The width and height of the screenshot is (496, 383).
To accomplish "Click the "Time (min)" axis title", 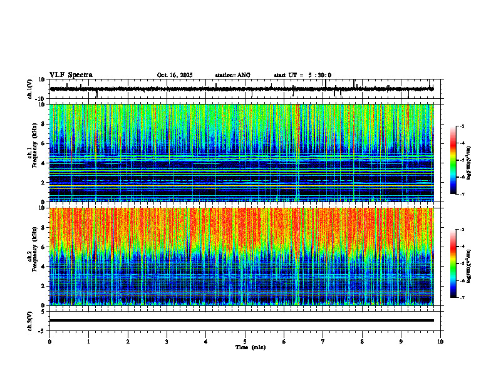I will tap(251, 347).
